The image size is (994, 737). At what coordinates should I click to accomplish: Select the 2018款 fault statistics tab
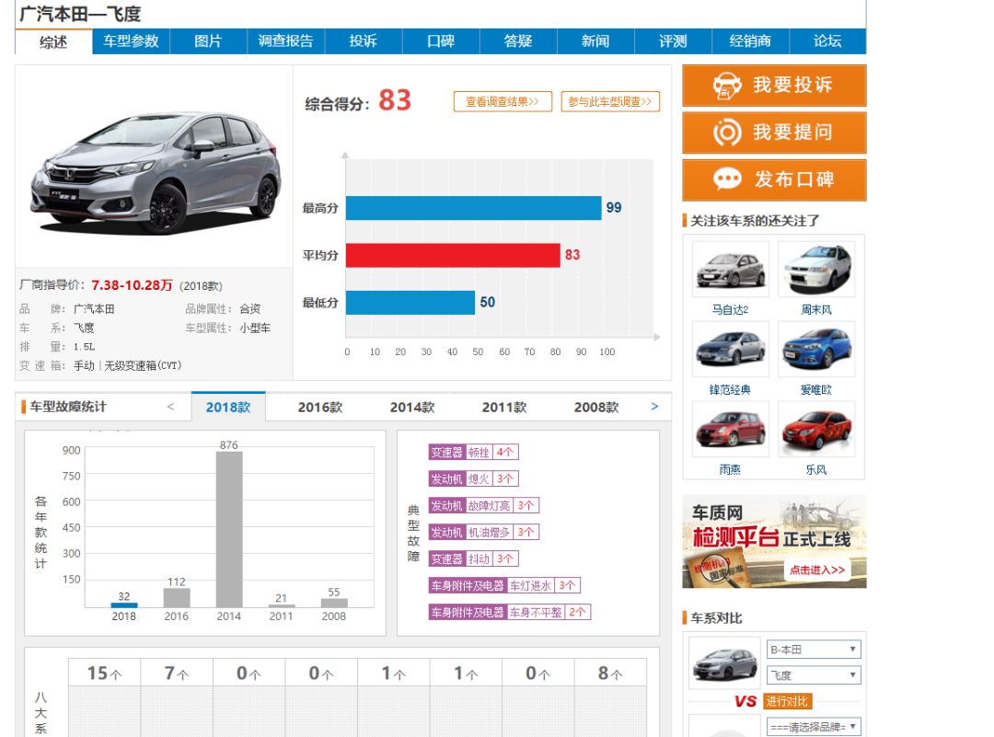pyautogui.click(x=228, y=407)
